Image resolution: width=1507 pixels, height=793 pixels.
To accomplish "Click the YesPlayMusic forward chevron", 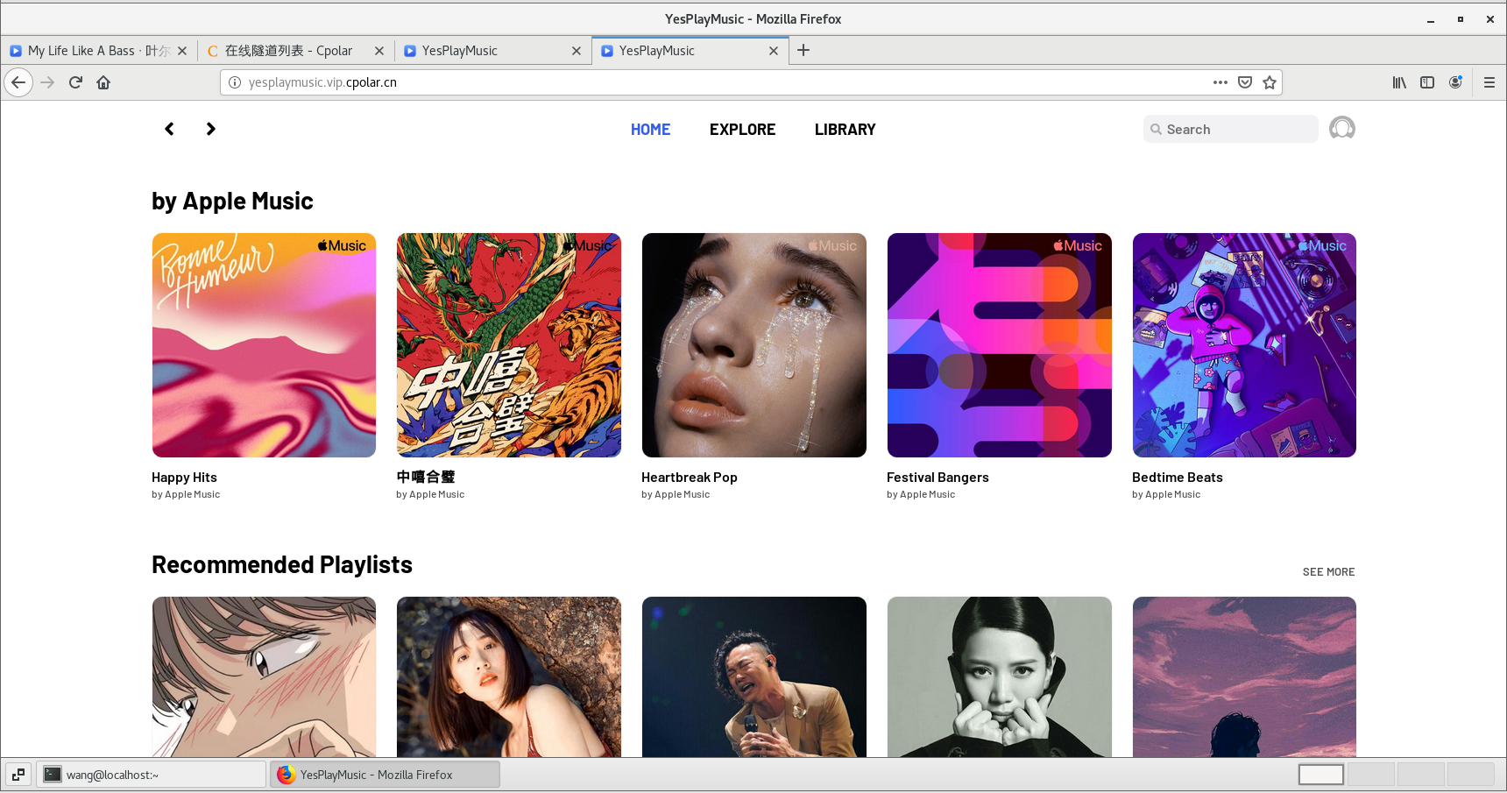I will coord(210,129).
